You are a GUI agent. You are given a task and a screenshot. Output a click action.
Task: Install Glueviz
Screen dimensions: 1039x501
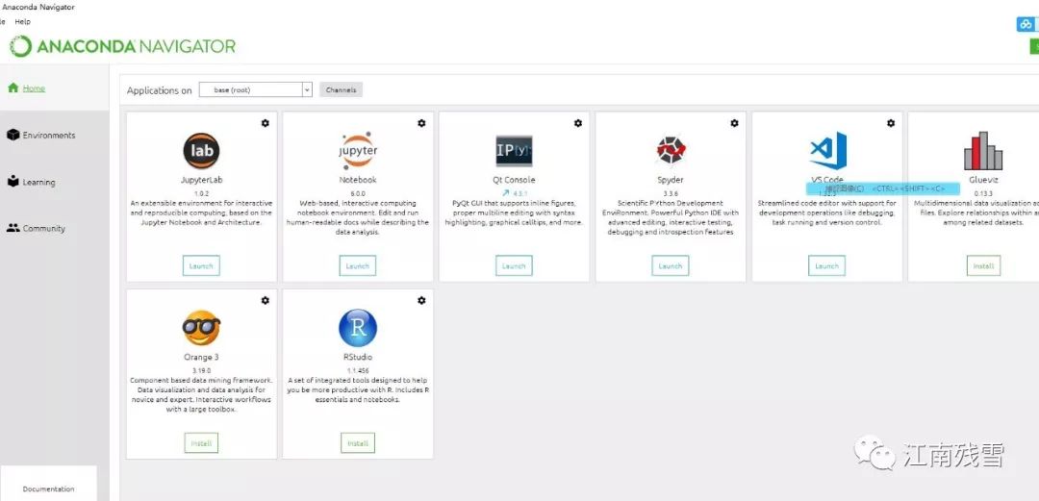click(983, 265)
